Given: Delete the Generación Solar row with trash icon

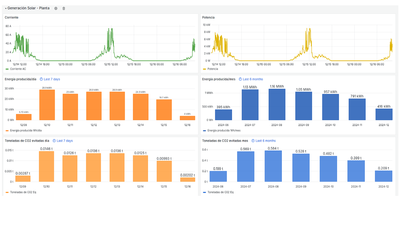Looking at the screenshot, I should tap(64, 9).
